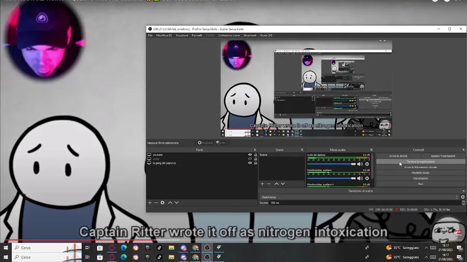Undock the Controlli panel via popout icon
The height and width of the screenshot is (262, 467).
pos(463,150)
